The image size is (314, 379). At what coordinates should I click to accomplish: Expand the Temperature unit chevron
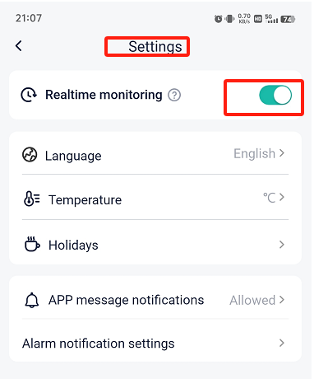pyautogui.click(x=282, y=197)
